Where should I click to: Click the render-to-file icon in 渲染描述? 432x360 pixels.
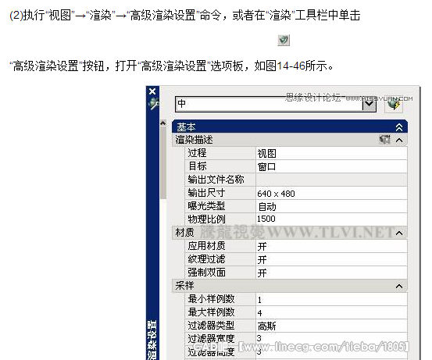[x=385, y=140]
